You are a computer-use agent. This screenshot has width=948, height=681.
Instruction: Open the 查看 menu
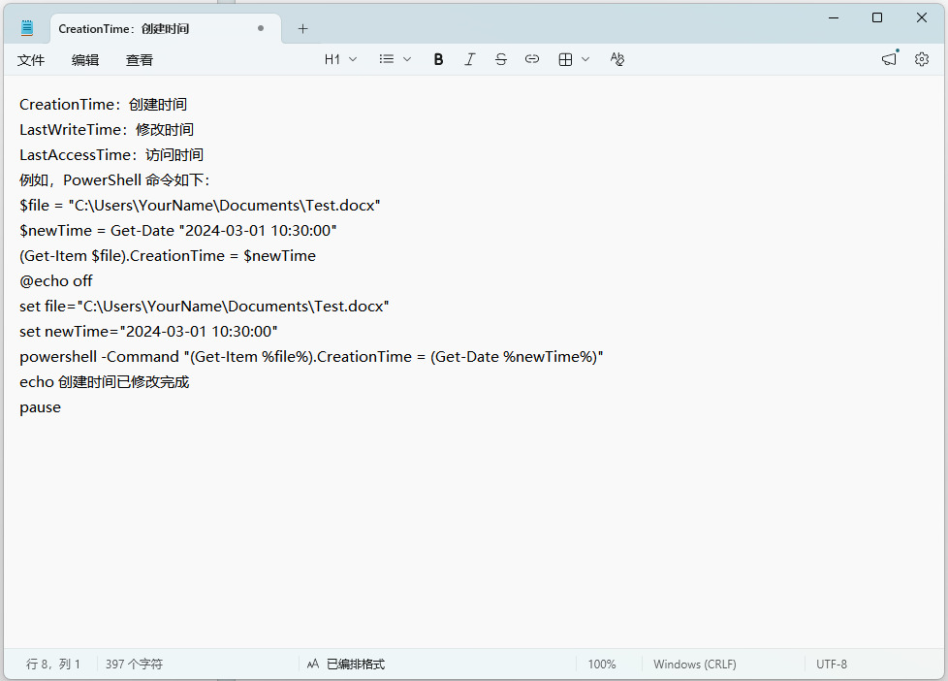tap(140, 60)
